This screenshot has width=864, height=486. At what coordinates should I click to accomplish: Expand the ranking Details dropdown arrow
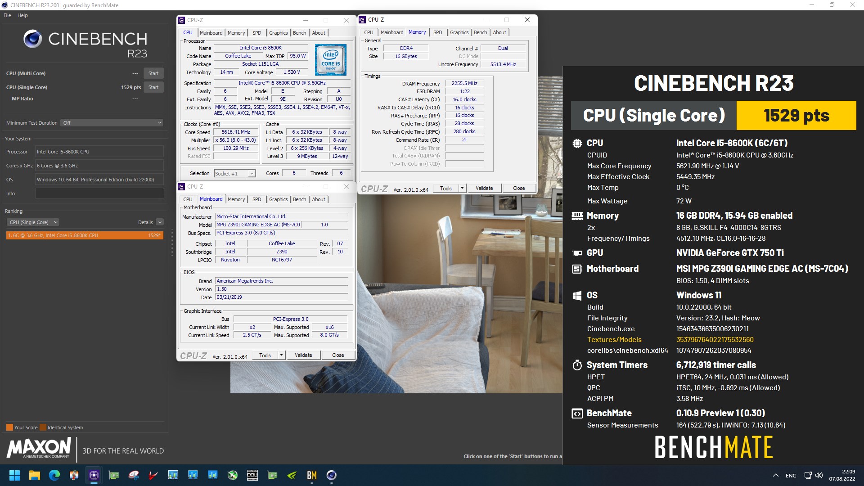point(160,222)
